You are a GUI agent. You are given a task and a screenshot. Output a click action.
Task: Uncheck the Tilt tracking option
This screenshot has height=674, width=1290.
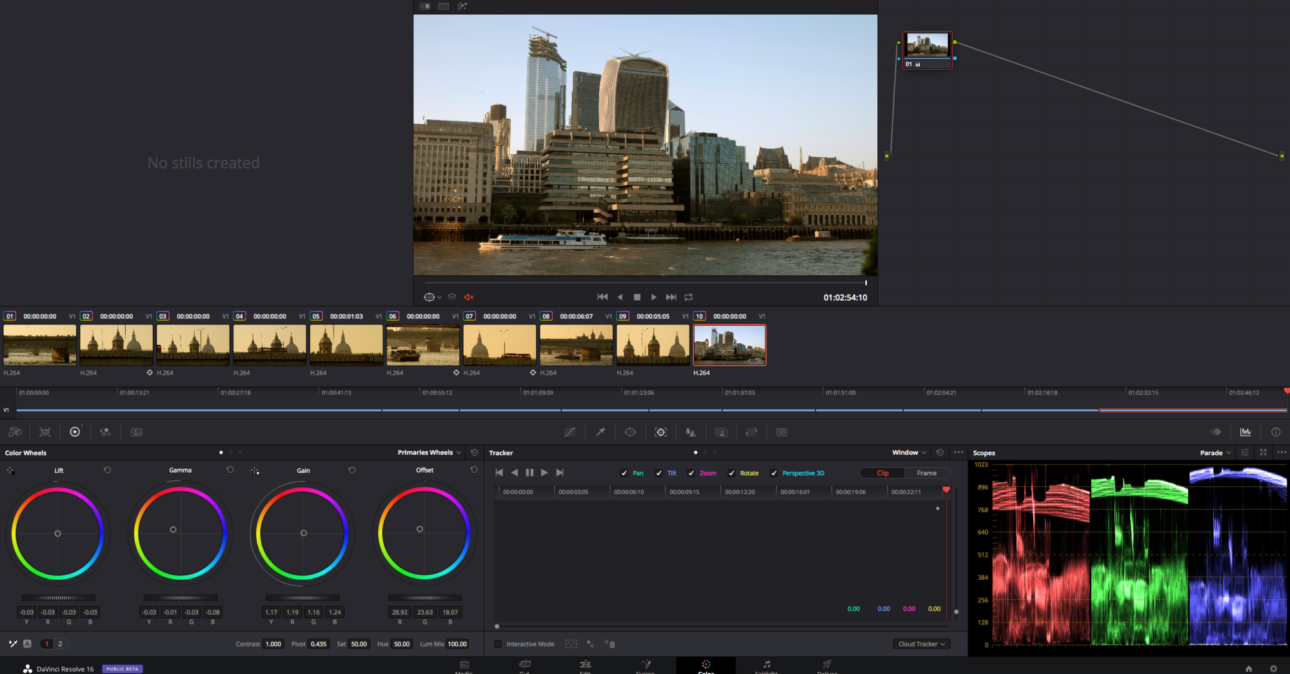pyautogui.click(x=659, y=473)
